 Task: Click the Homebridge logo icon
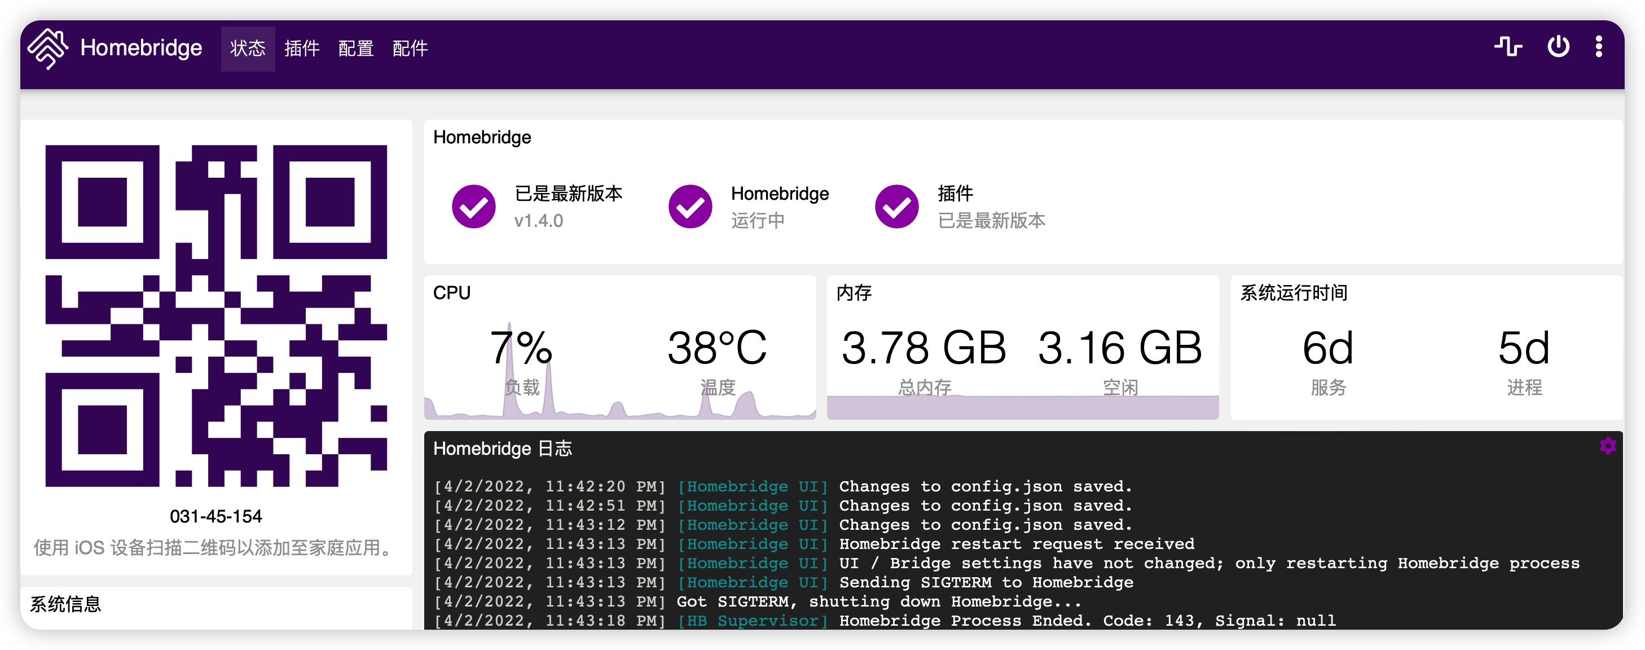pos(48,48)
